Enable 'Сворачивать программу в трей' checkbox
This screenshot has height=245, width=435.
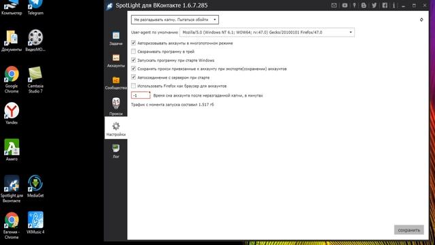(x=133, y=52)
